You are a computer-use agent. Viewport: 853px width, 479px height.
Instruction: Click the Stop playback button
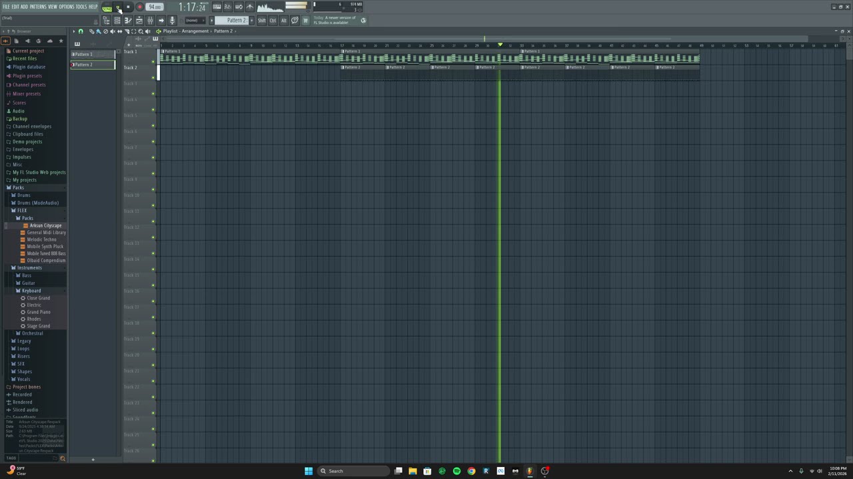(x=128, y=7)
